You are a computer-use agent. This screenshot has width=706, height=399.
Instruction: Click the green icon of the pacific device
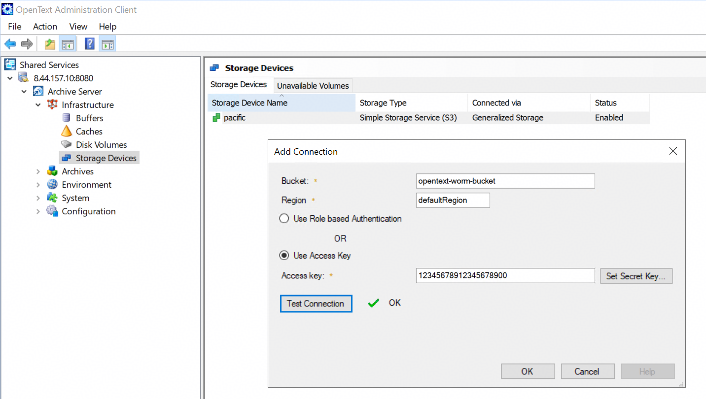[x=216, y=118]
